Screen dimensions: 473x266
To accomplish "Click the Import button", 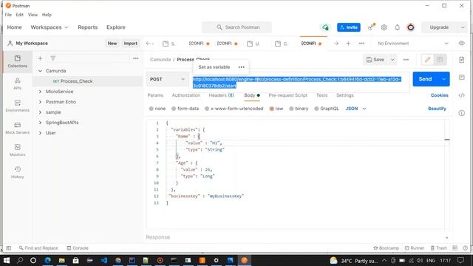I will (131, 44).
